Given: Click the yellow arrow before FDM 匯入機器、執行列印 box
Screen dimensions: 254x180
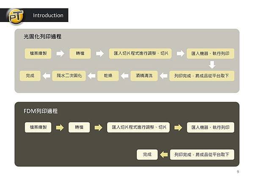Looking at the screenshot, I should (178, 127).
